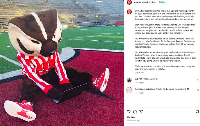Viewport: 200px width, 126px height.
Task: Click the Bucky Badger post photo
Action: coord(62,63)
